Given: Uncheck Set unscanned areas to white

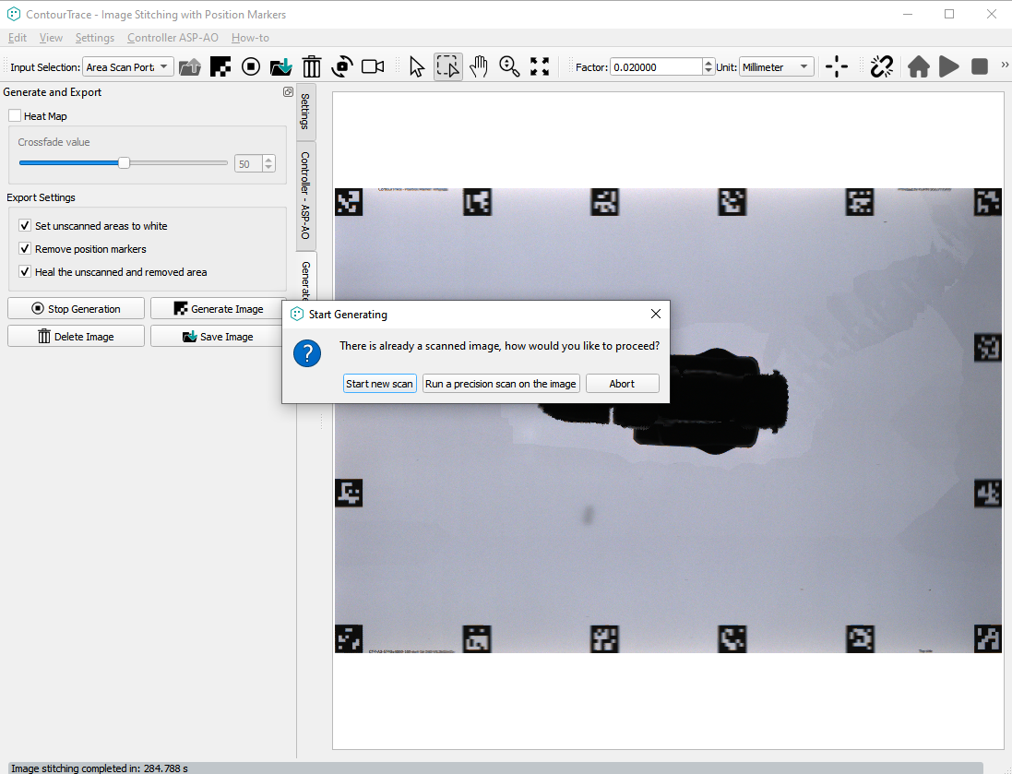Looking at the screenshot, I should click(25, 226).
